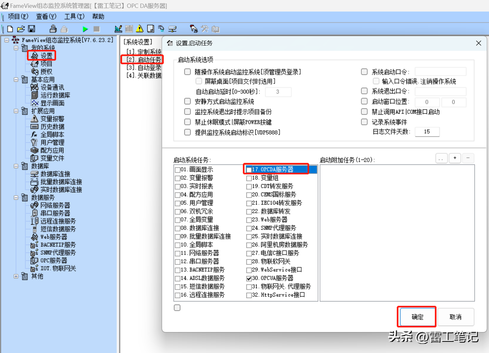Click the 确定 button
Image resolution: width=489 pixels, height=353 pixels.
coord(417,317)
